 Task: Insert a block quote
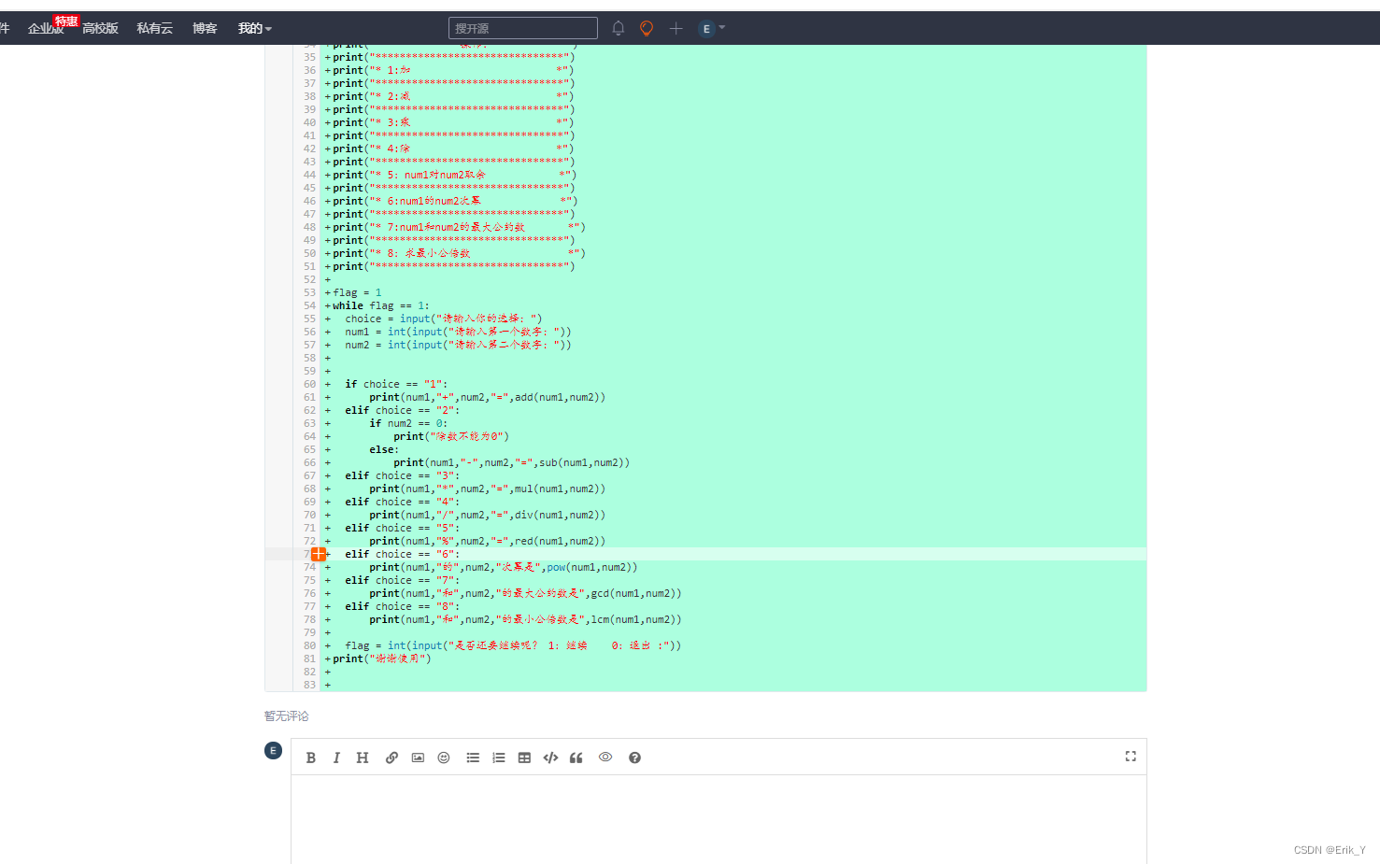tap(576, 758)
